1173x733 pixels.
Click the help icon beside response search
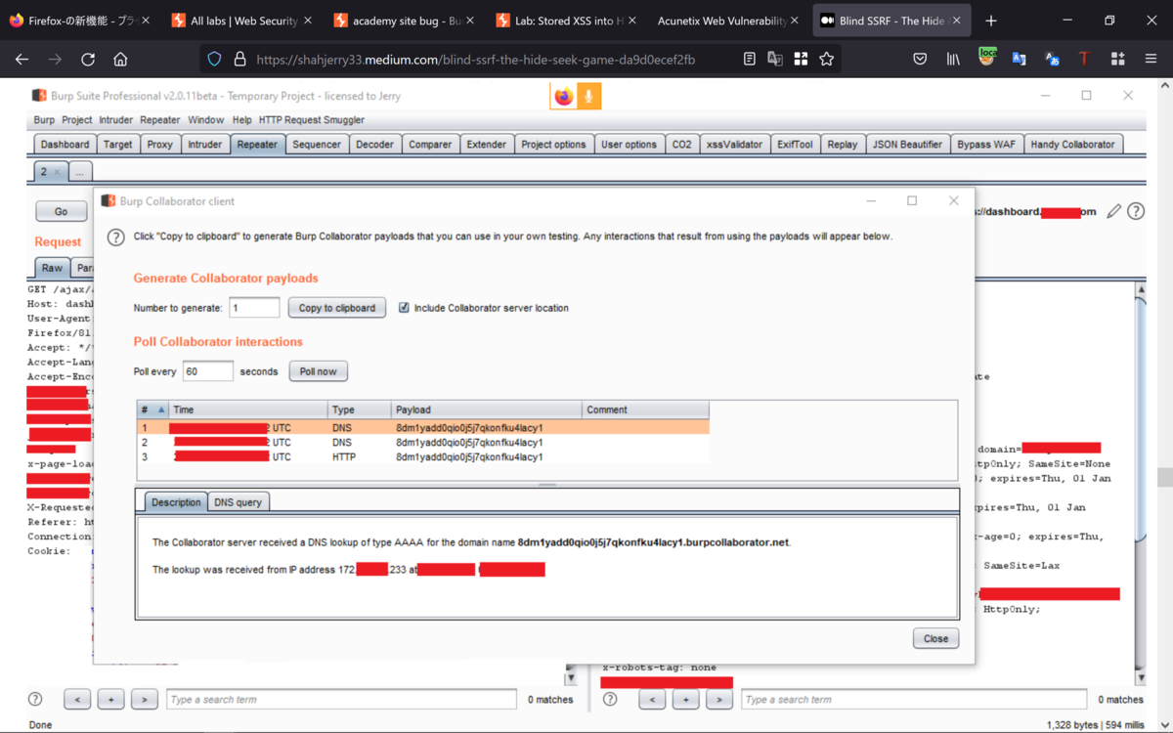tap(610, 699)
